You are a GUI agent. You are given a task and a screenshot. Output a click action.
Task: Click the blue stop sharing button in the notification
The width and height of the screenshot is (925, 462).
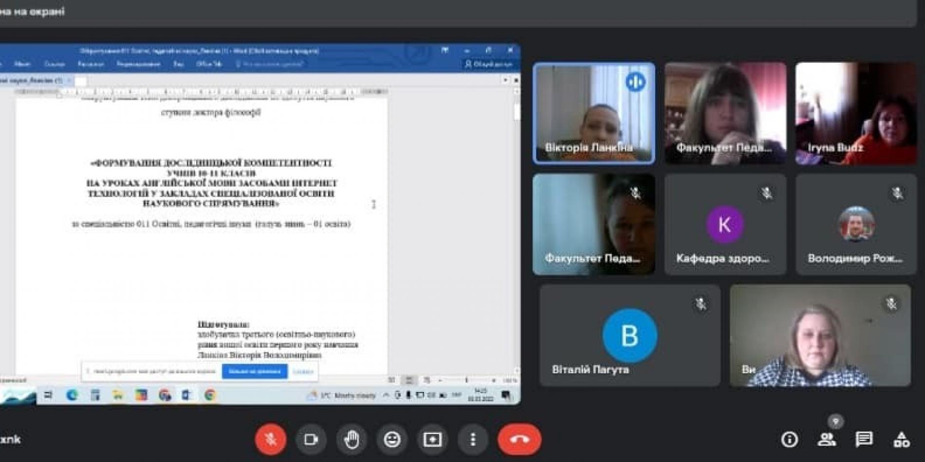pyautogui.click(x=255, y=372)
